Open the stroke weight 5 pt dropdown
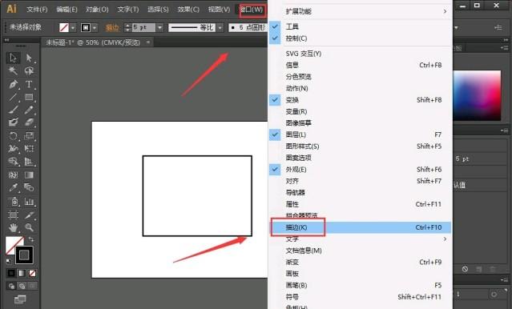This screenshot has width=512, height=309. (159, 28)
